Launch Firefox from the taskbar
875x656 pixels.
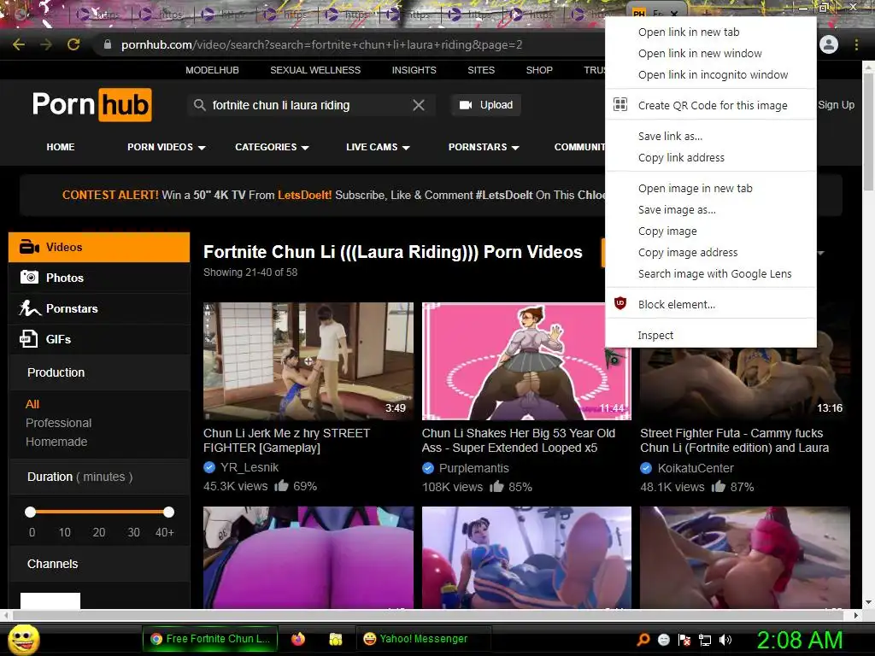pyautogui.click(x=298, y=639)
